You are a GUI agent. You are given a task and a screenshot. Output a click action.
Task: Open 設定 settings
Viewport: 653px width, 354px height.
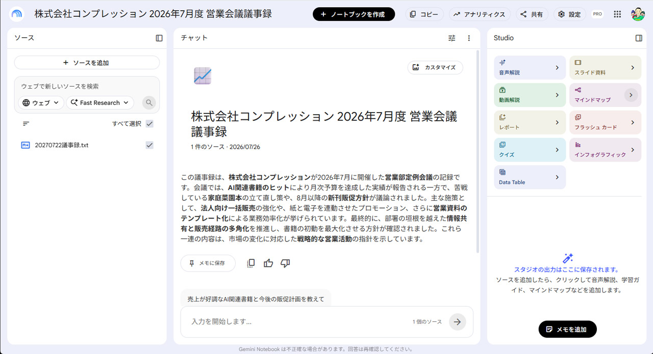point(570,14)
